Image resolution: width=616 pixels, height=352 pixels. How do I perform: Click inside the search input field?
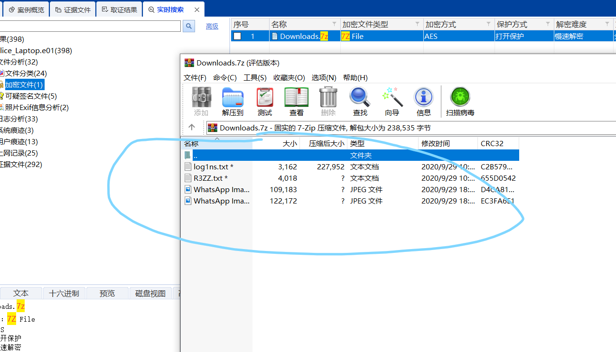click(x=90, y=26)
